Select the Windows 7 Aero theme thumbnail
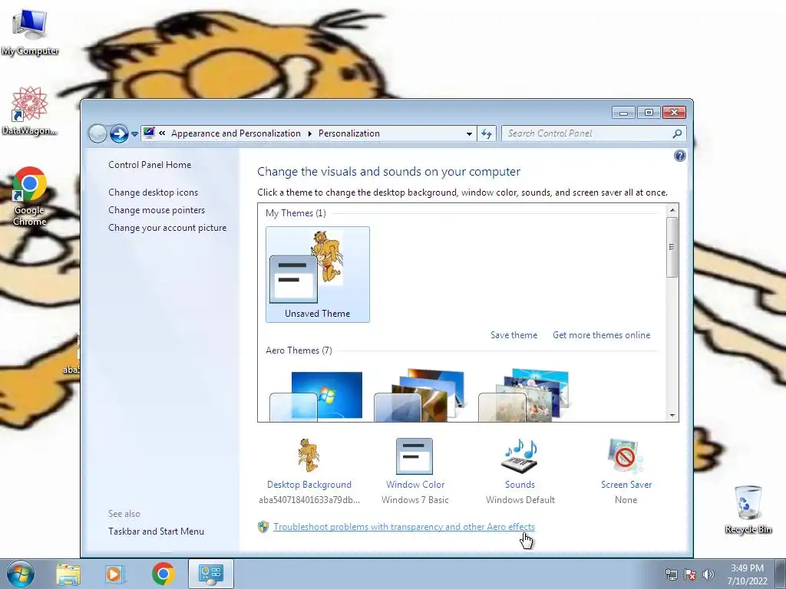This screenshot has width=786, height=589. [x=315, y=396]
